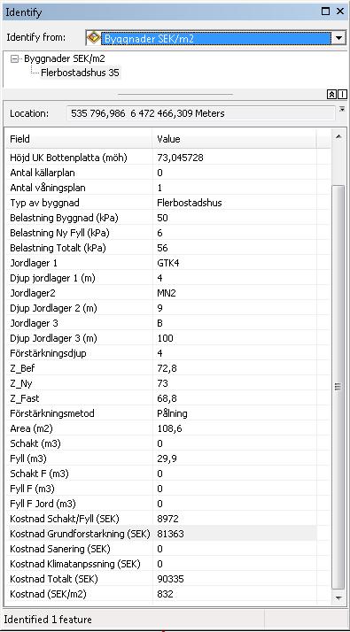Screen dimensions: 350x632
Task: Click the vertical scrollbar thumb
Action: [x=338, y=387]
